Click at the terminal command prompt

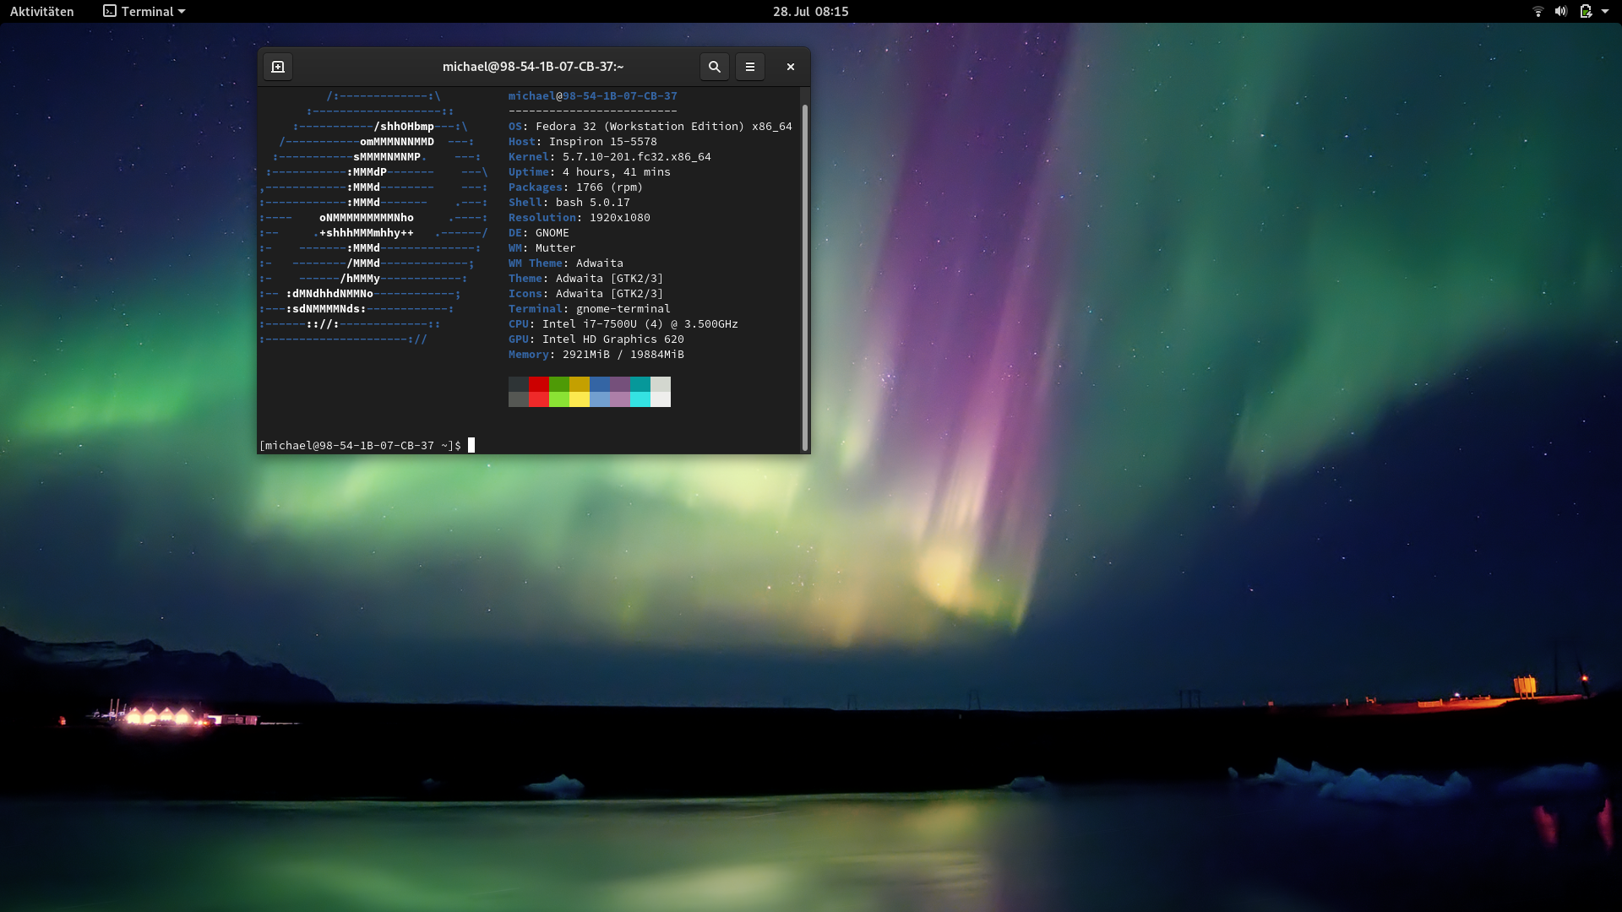click(471, 445)
